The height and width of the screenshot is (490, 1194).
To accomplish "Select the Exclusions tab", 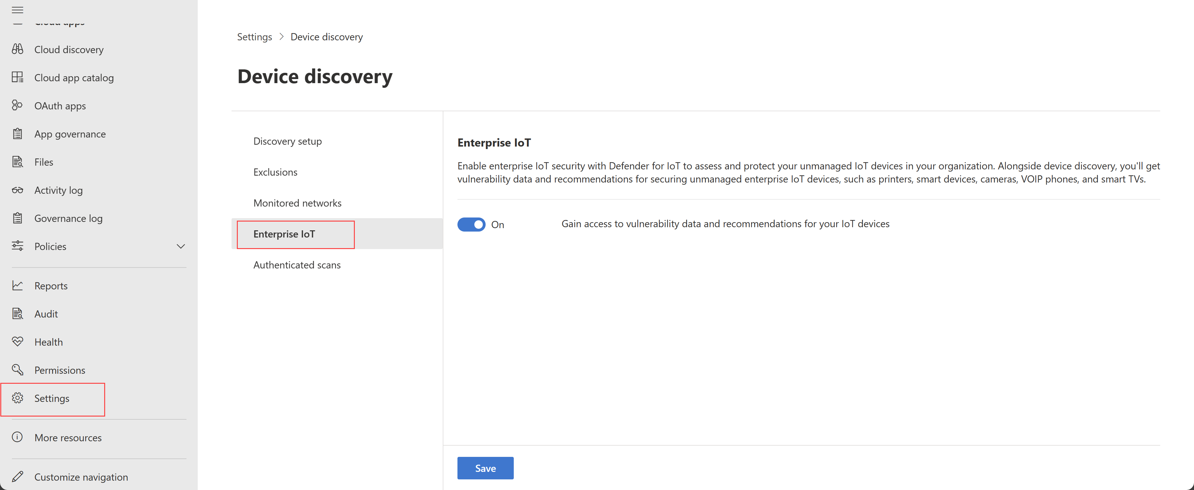I will tap(276, 172).
